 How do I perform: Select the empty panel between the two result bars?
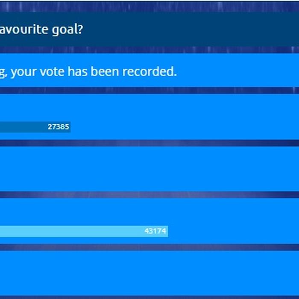[x=149, y=169]
